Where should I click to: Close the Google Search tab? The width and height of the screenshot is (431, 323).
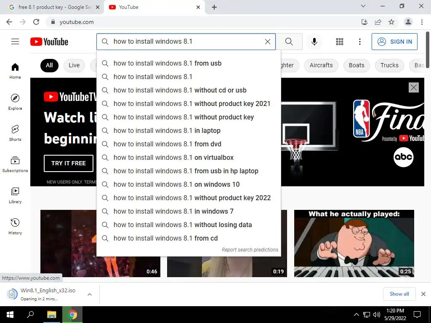98,7
